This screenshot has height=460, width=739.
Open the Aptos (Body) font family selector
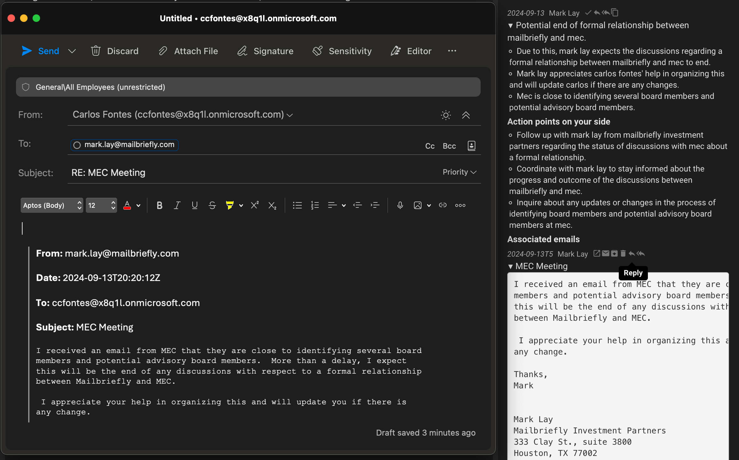point(52,205)
